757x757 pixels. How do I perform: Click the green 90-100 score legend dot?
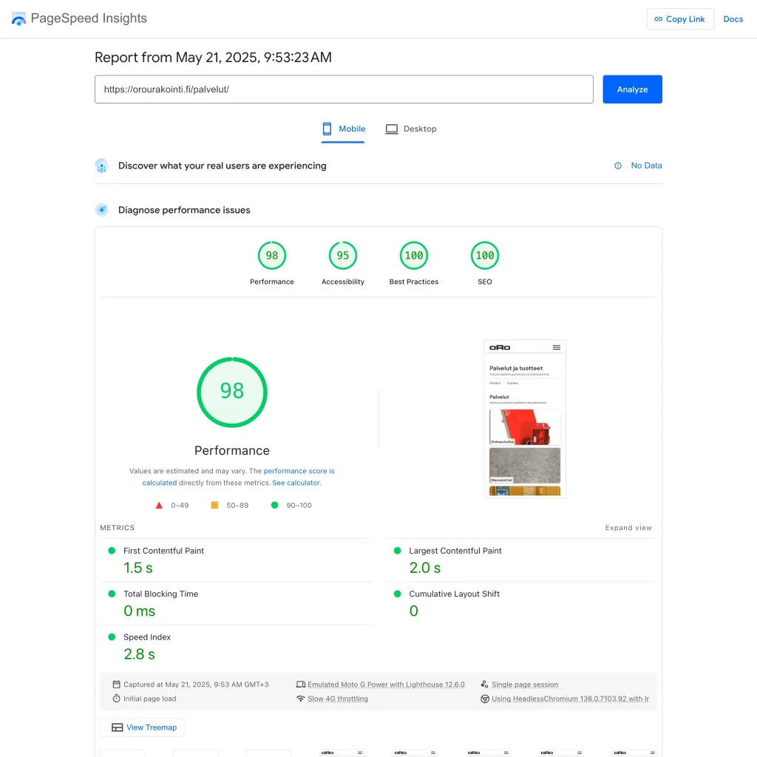[x=276, y=505]
